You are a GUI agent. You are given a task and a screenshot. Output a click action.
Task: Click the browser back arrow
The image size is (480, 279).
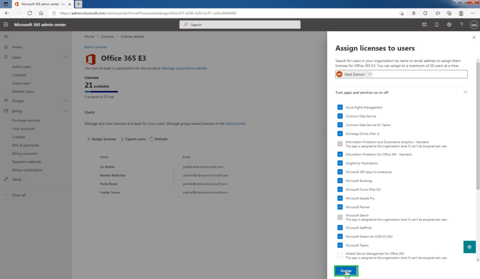(x=7, y=13)
